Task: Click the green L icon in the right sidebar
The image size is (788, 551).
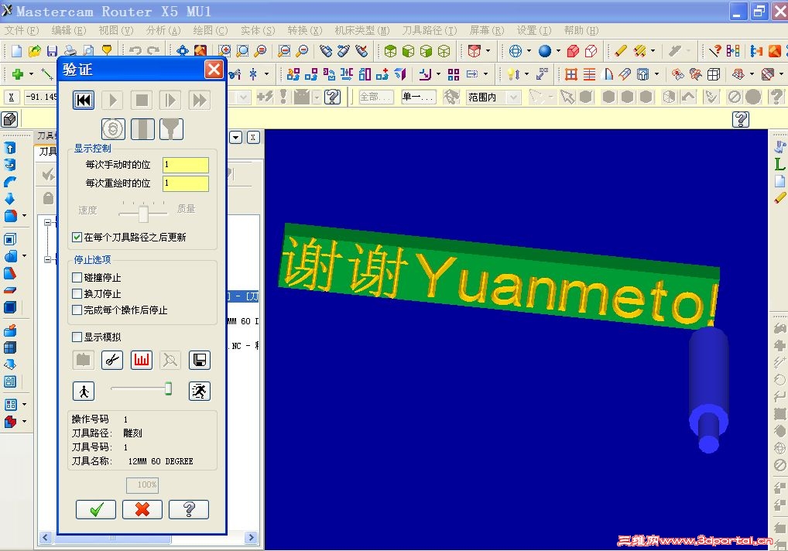Action: pos(779,164)
